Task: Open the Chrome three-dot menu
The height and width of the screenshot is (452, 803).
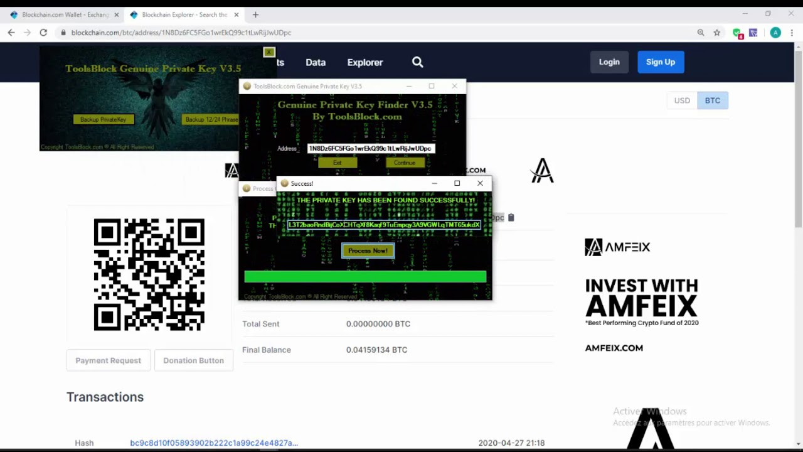Action: pos(791,33)
